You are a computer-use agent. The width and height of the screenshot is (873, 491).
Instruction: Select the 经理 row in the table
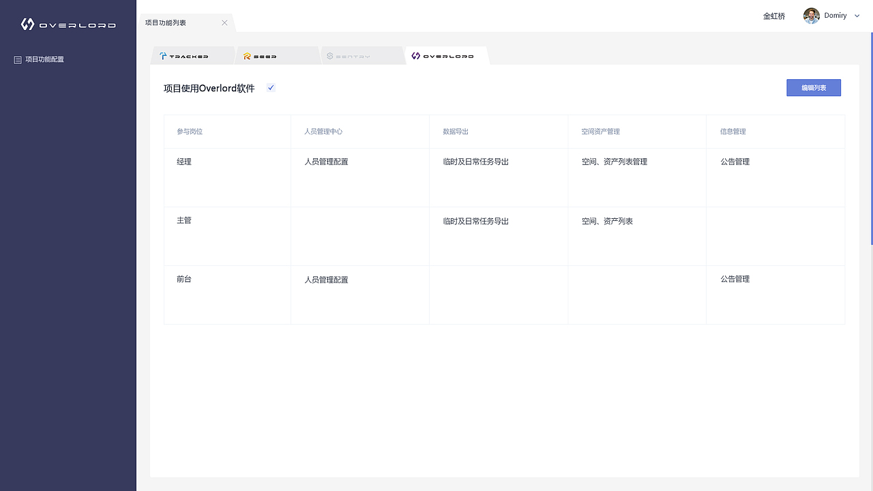pyautogui.click(x=184, y=162)
